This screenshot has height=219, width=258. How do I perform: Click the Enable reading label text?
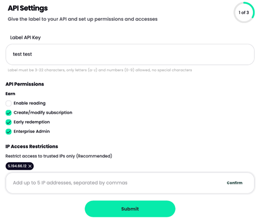pos(29,103)
